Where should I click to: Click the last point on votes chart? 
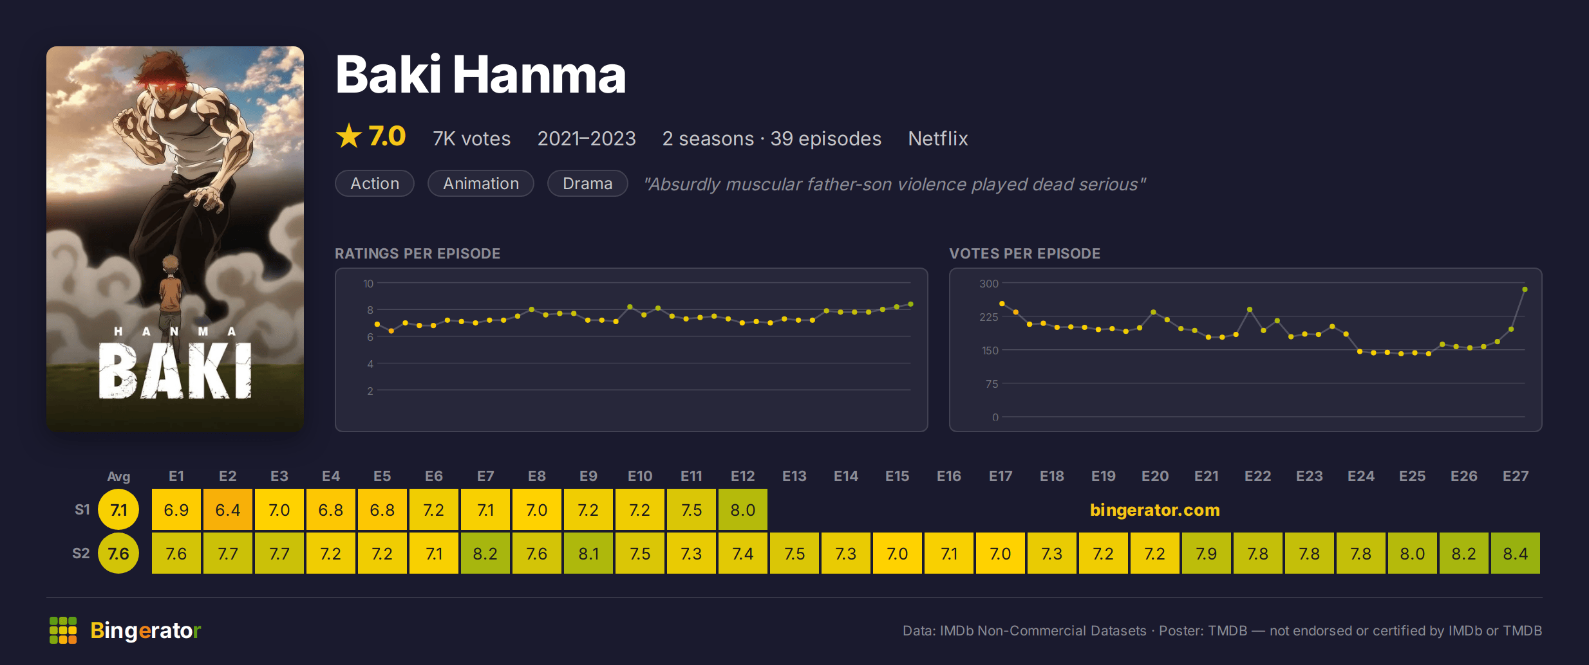[1525, 289]
